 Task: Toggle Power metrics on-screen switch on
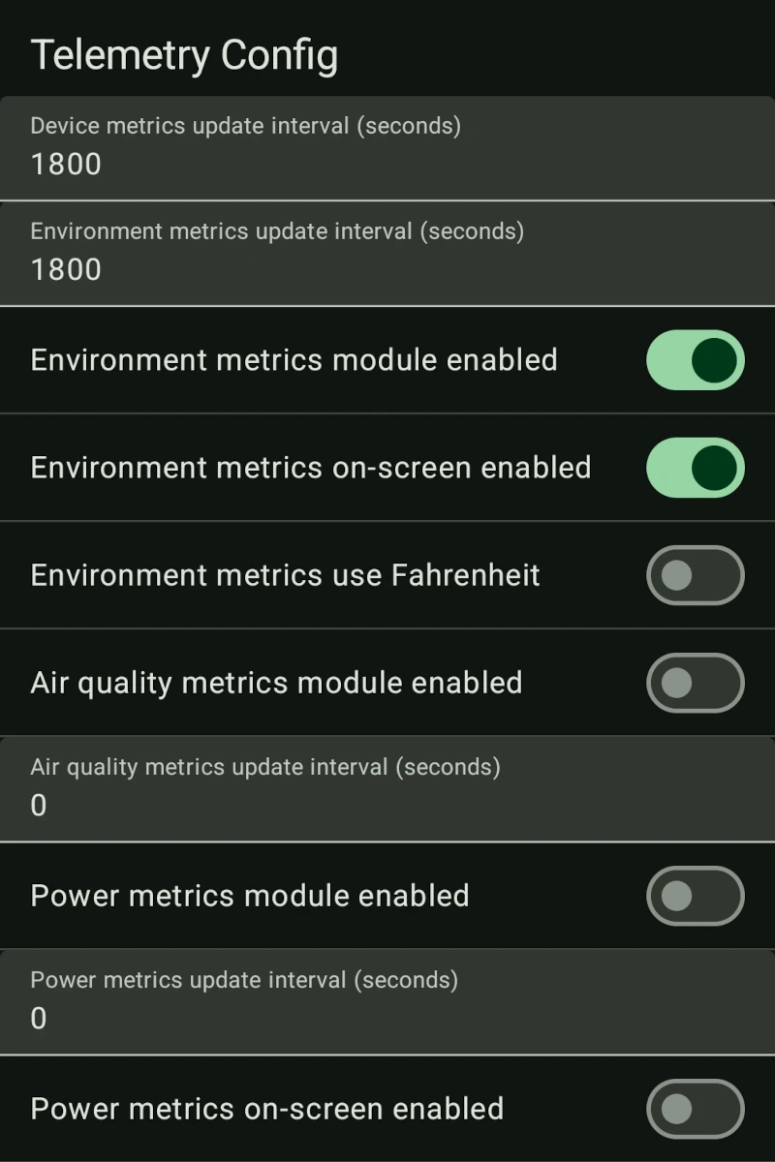coord(695,1109)
